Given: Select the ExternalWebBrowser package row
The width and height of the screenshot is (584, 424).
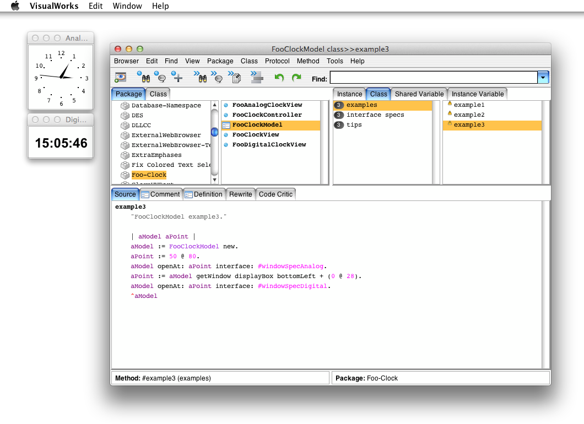Looking at the screenshot, I should [161, 135].
